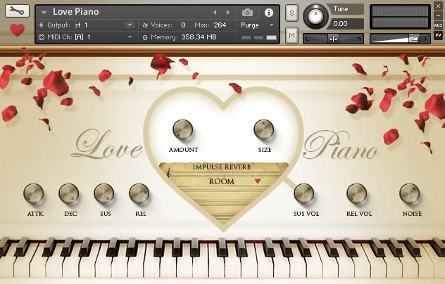Click the reverb SIZE knob
Viewport: 445px width, 284px height.
pyautogui.click(x=264, y=129)
